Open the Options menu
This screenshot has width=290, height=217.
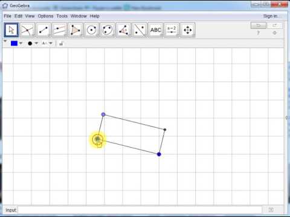tap(45, 16)
